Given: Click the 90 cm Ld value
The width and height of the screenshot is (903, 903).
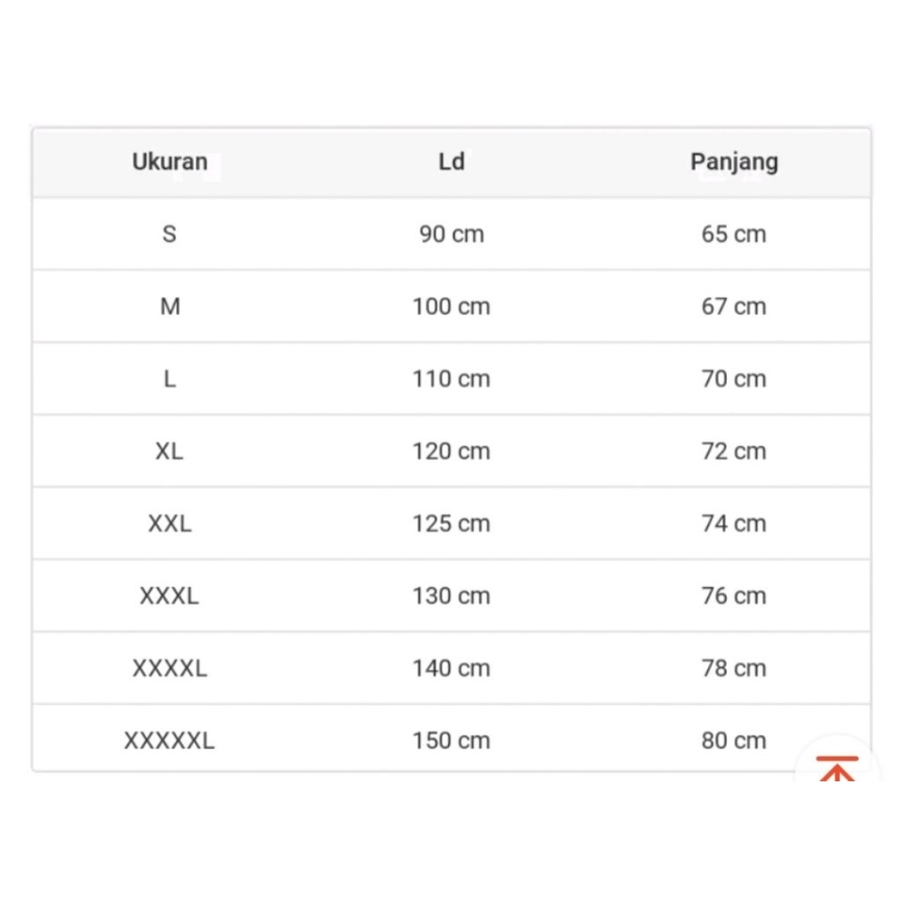Looking at the screenshot, I should click(451, 235).
